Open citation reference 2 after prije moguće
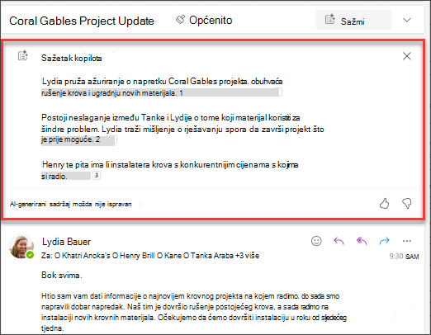 click(x=97, y=139)
